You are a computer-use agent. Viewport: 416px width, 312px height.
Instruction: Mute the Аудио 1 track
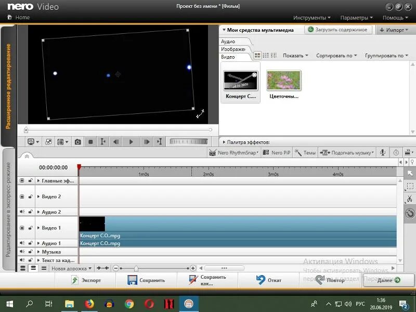click(x=22, y=243)
